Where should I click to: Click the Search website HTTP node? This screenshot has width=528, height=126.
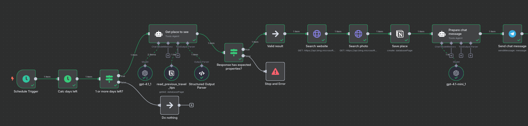coord(317,34)
